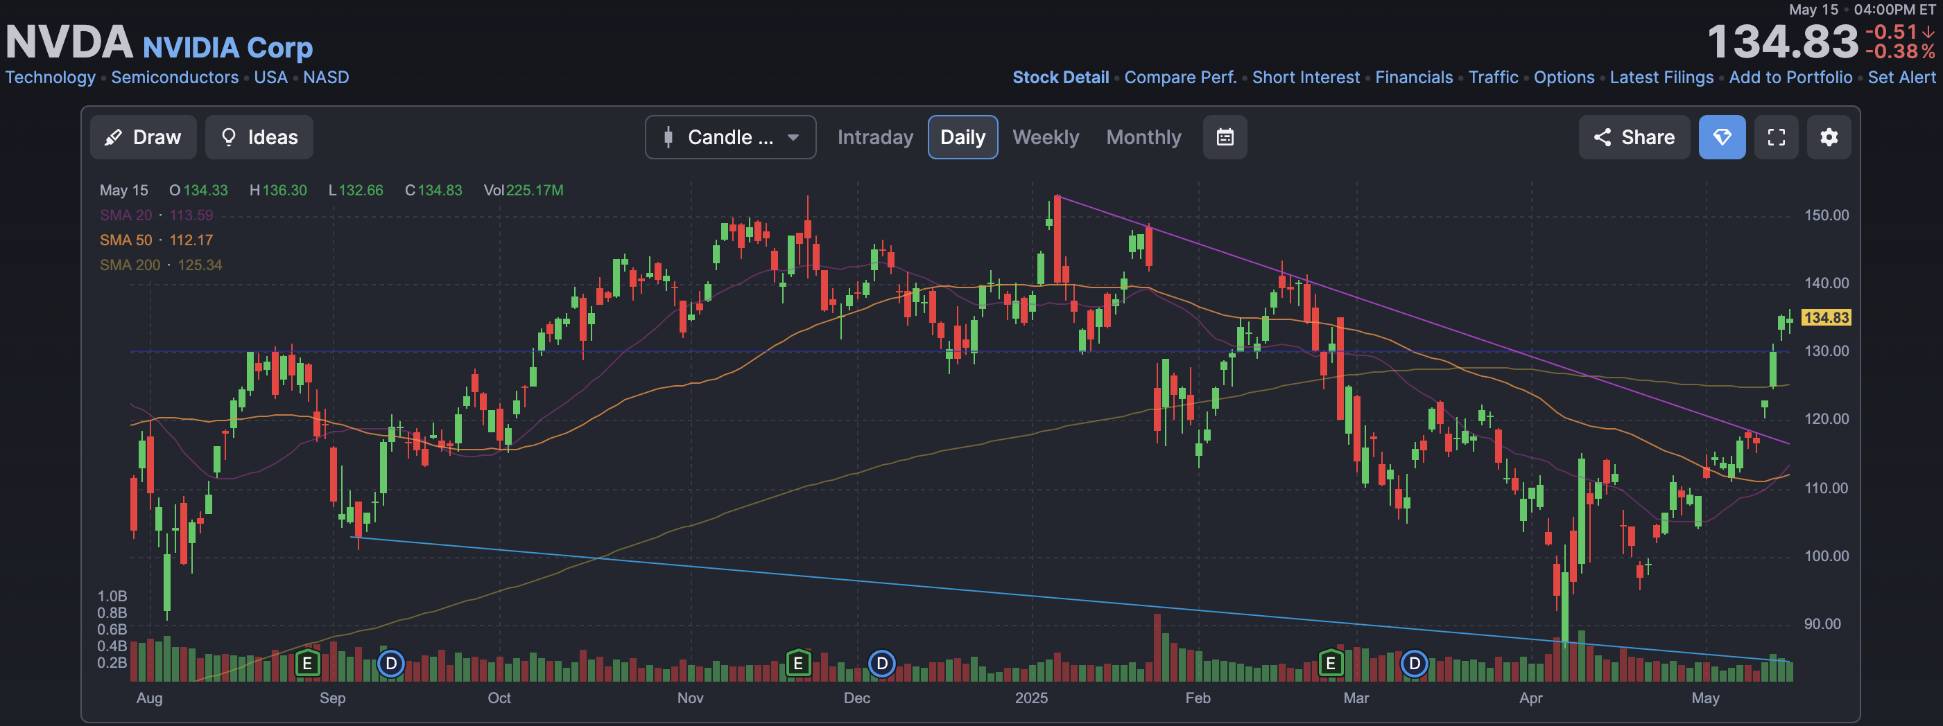Click the 2025 label on the time axis
This screenshot has height=726, width=1943.
pyautogui.click(x=1031, y=698)
